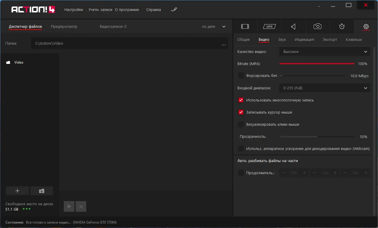Click the Авто. разбивать файлы на части heading

[268, 161]
